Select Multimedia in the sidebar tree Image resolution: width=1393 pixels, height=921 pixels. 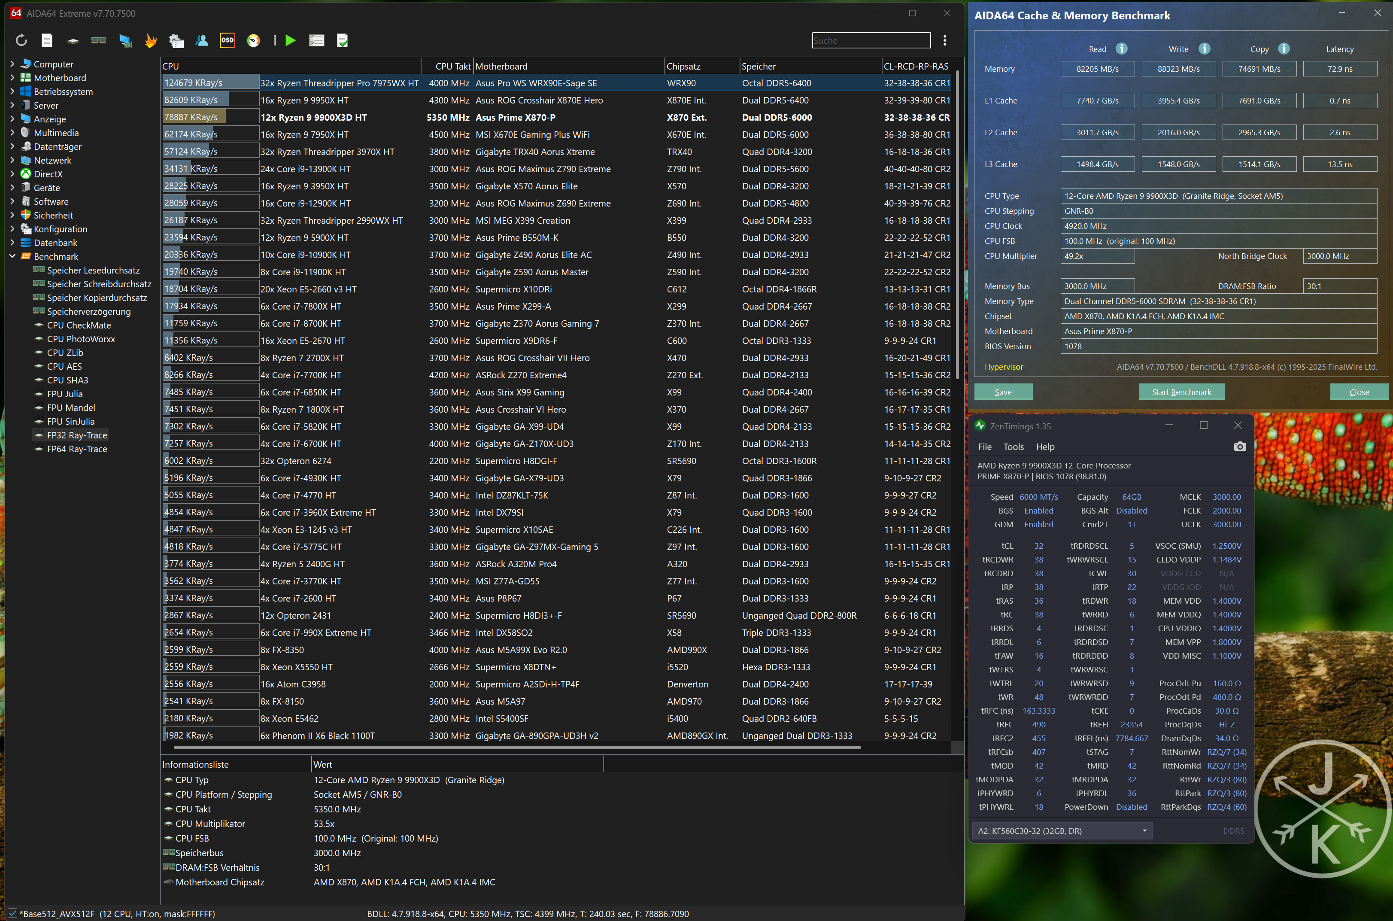pyautogui.click(x=56, y=133)
